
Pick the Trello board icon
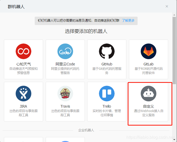click(107, 94)
